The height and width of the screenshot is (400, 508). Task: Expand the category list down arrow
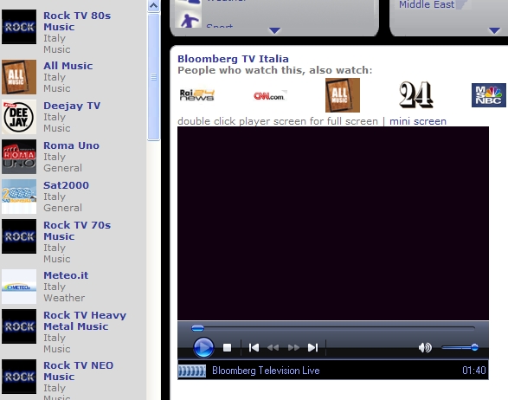pyautogui.click(x=274, y=30)
